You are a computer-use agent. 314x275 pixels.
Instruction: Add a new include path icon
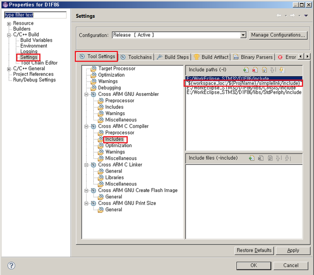pos(246,70)
